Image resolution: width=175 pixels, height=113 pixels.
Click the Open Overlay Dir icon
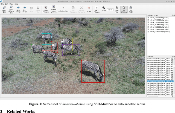click(x=11, y=9)
